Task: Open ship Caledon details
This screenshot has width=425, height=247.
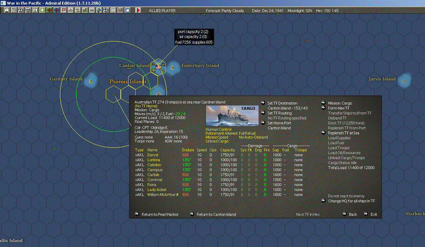Action: tap(154, 165)
